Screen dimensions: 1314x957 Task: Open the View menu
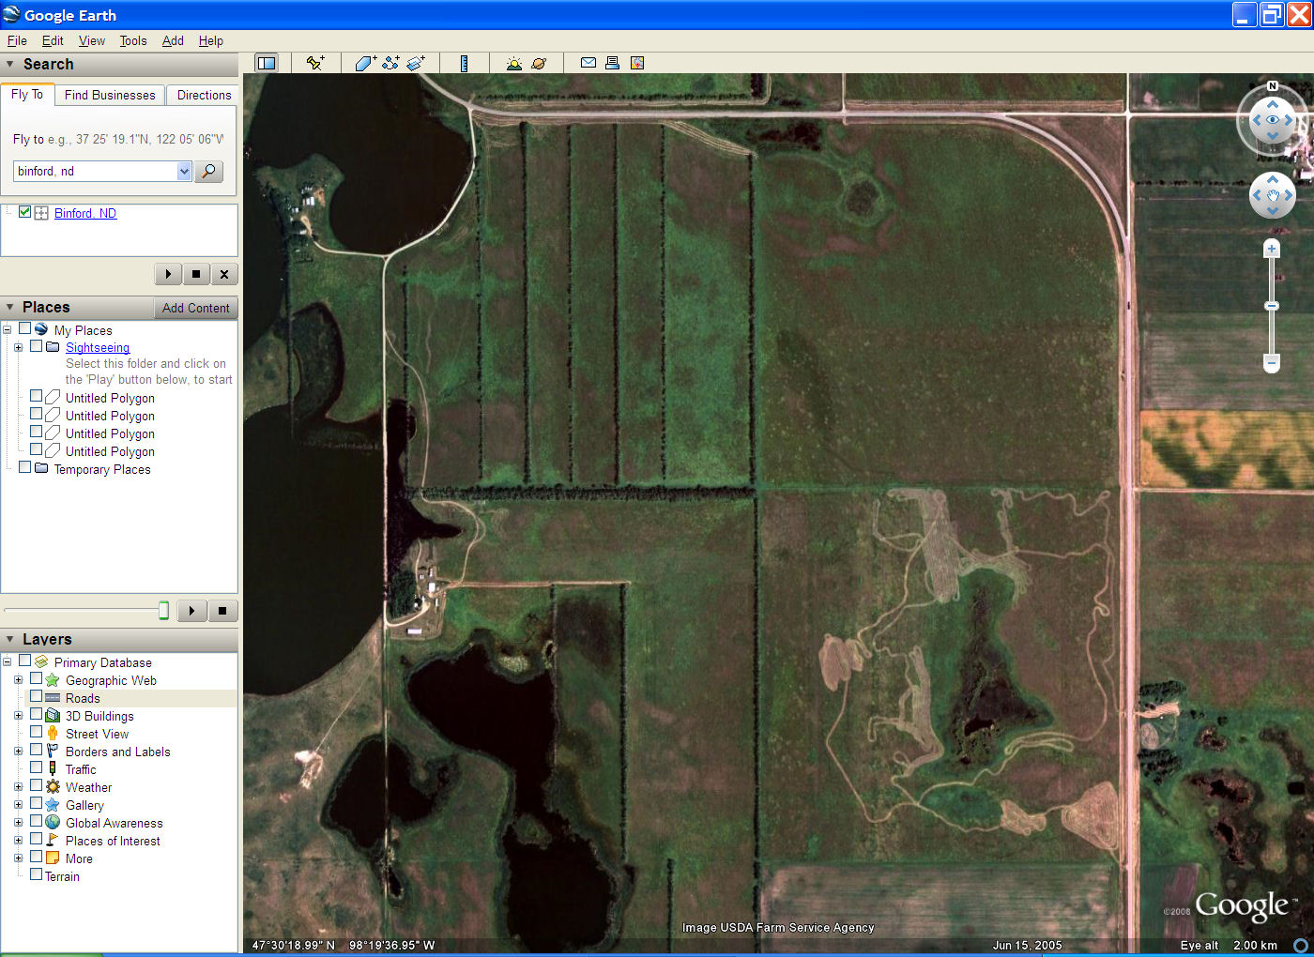[92, 40]
